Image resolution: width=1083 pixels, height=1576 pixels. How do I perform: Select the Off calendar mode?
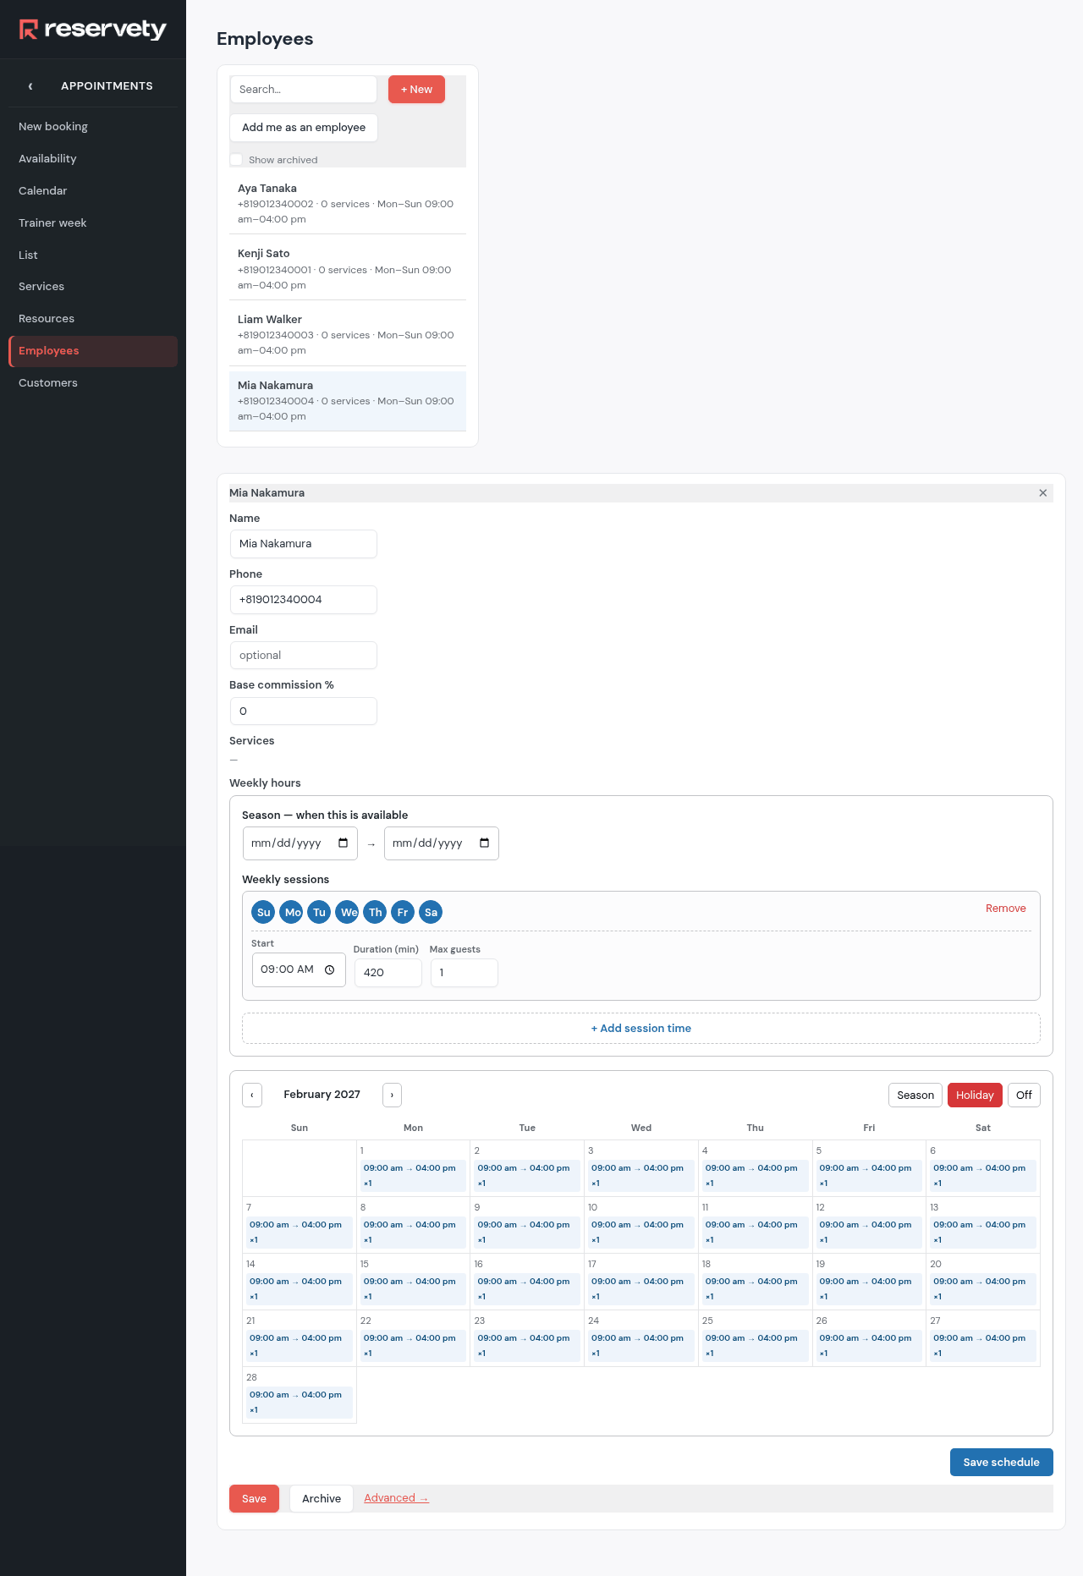(x=1024, y=1096)
